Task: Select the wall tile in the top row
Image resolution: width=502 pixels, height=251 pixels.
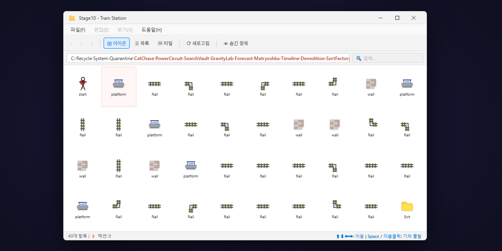Action: (x=371, y=84)
